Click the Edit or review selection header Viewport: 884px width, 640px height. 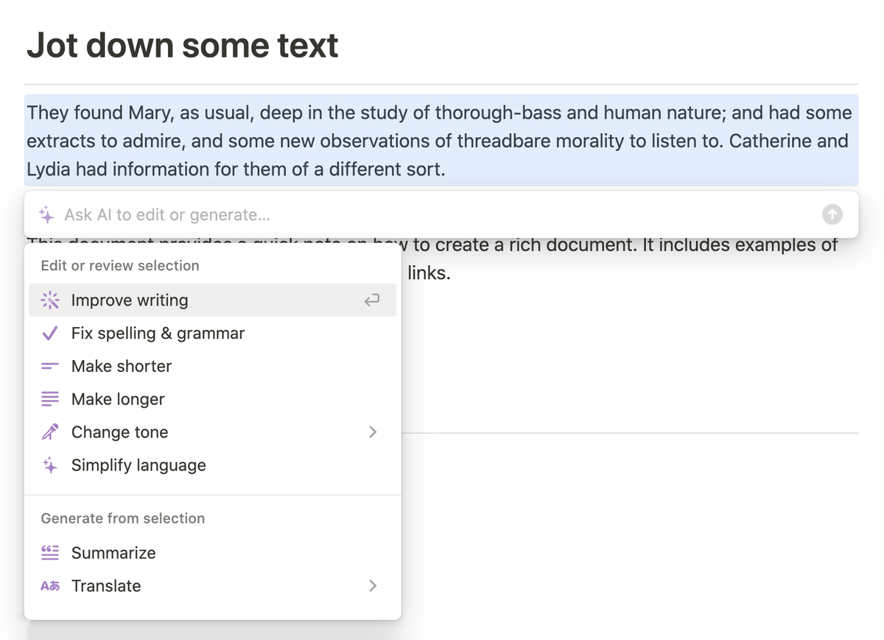point(120,266)
